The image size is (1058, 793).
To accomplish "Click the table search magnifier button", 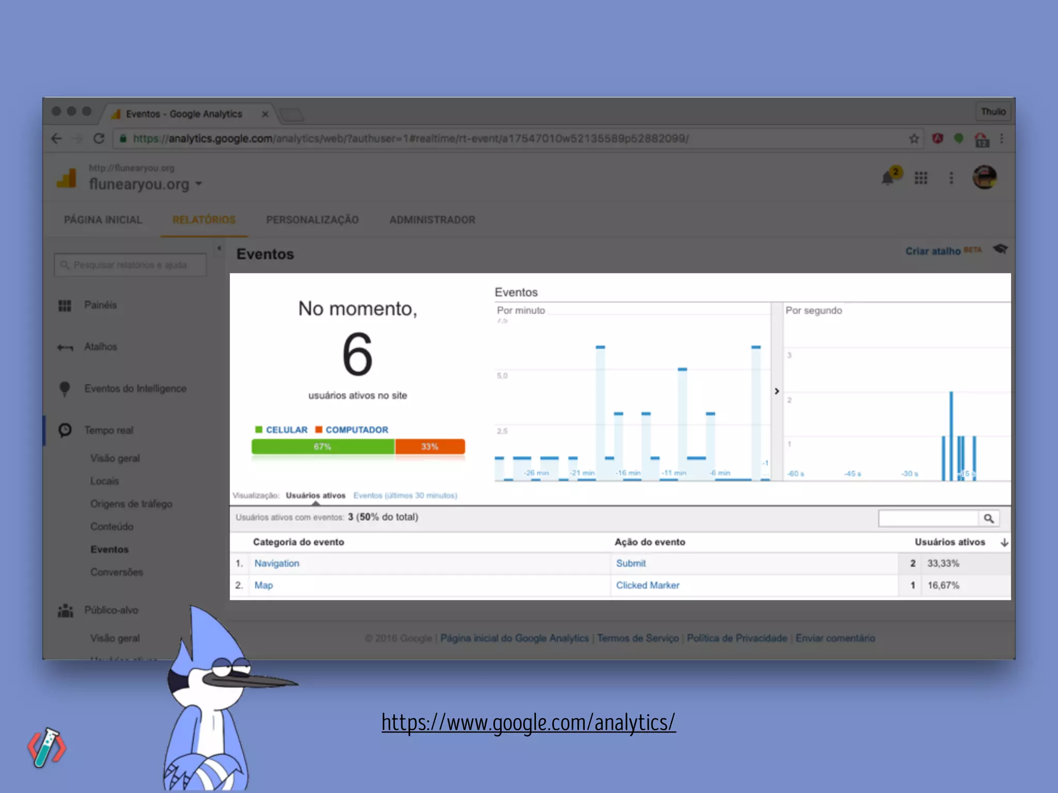I will coord(989,518).
